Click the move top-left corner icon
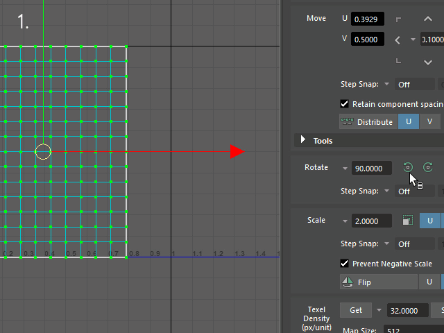 pos(398,19)
